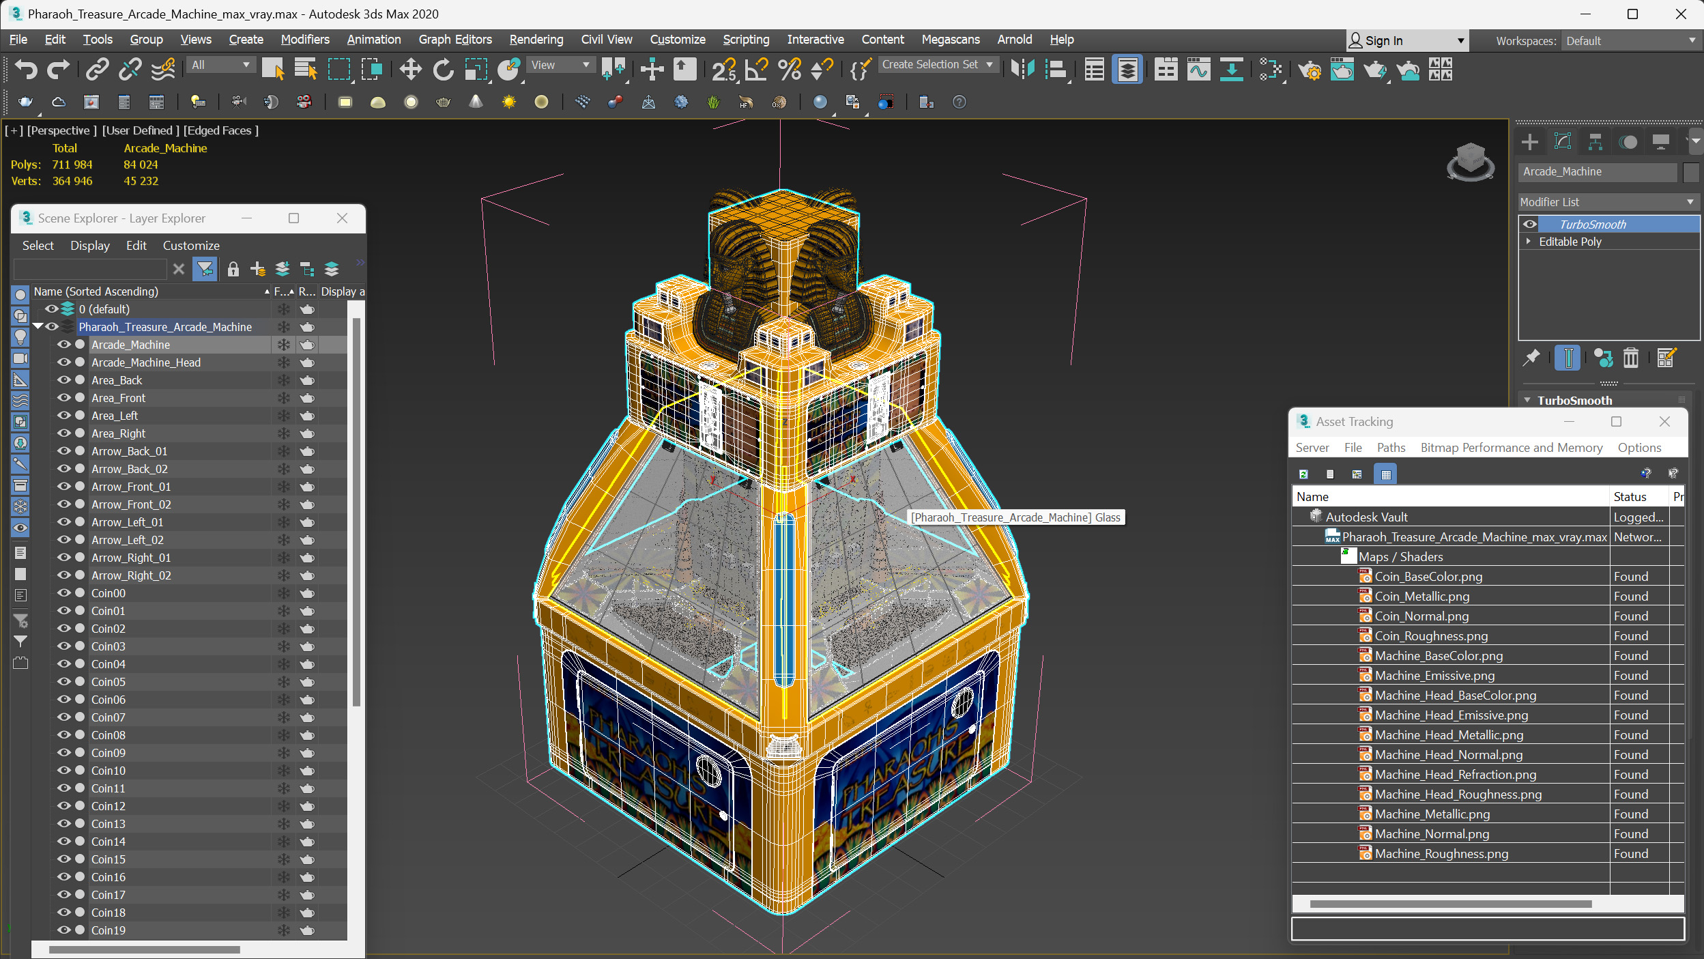Click the Mirror tool icon
This screenshot has width=1704, height=959.
click(x=1022, y=69)
